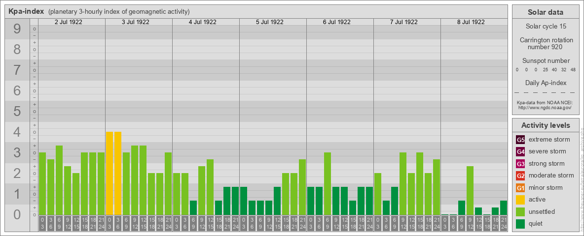Click the 8 Jul 21-24 time axis label
Viewport: 584px width, 236px height.
[x=503, y=224]
